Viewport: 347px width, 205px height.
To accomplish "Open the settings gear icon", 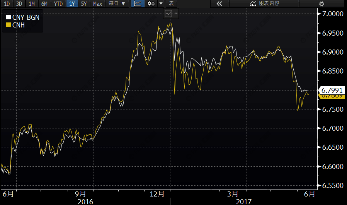I will tap(321, 4).
